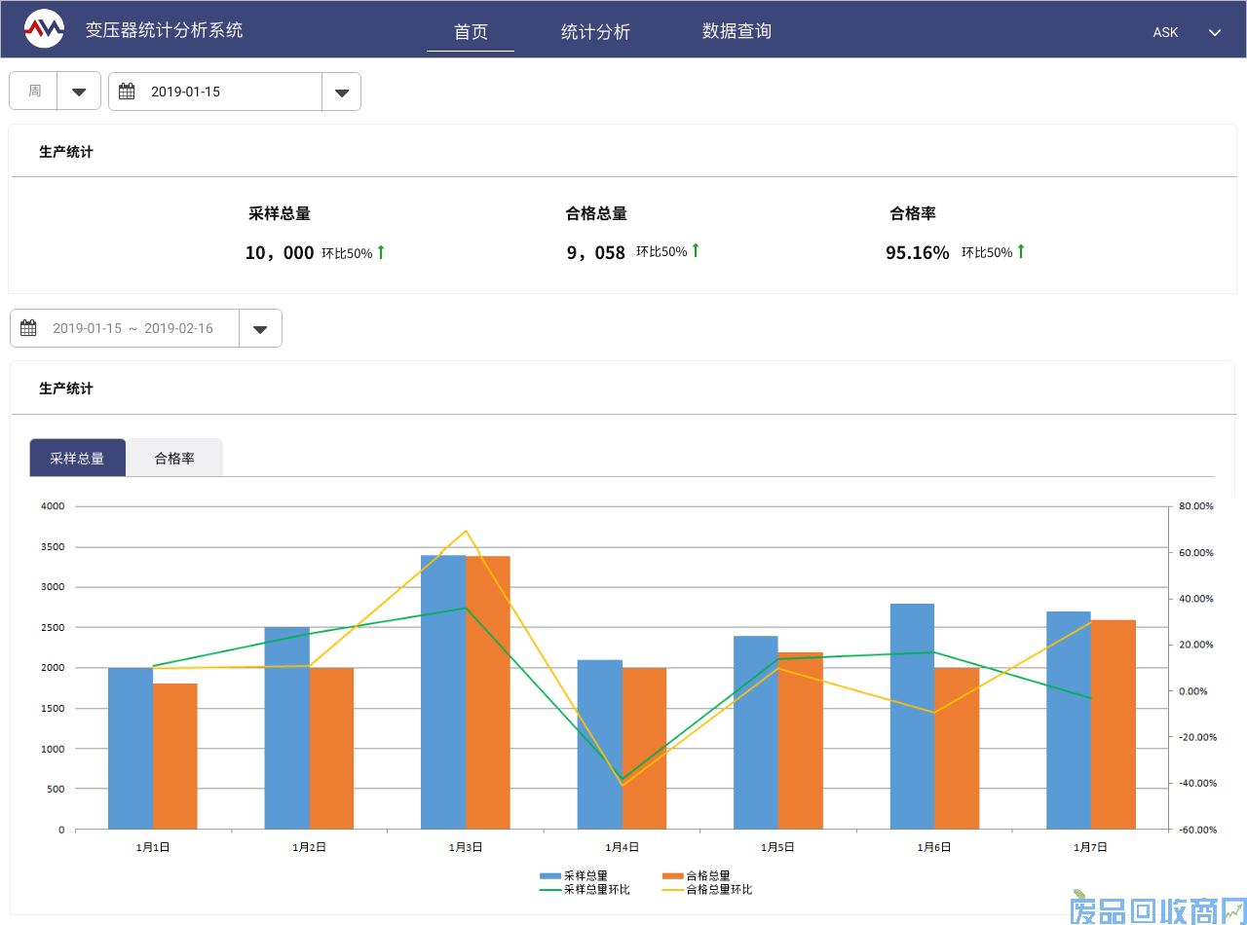Image resolution: width=1247 pixels, height=925 pixels.
Task: Expand the date range dropdown arrow
Action: (x=260, y=329)
